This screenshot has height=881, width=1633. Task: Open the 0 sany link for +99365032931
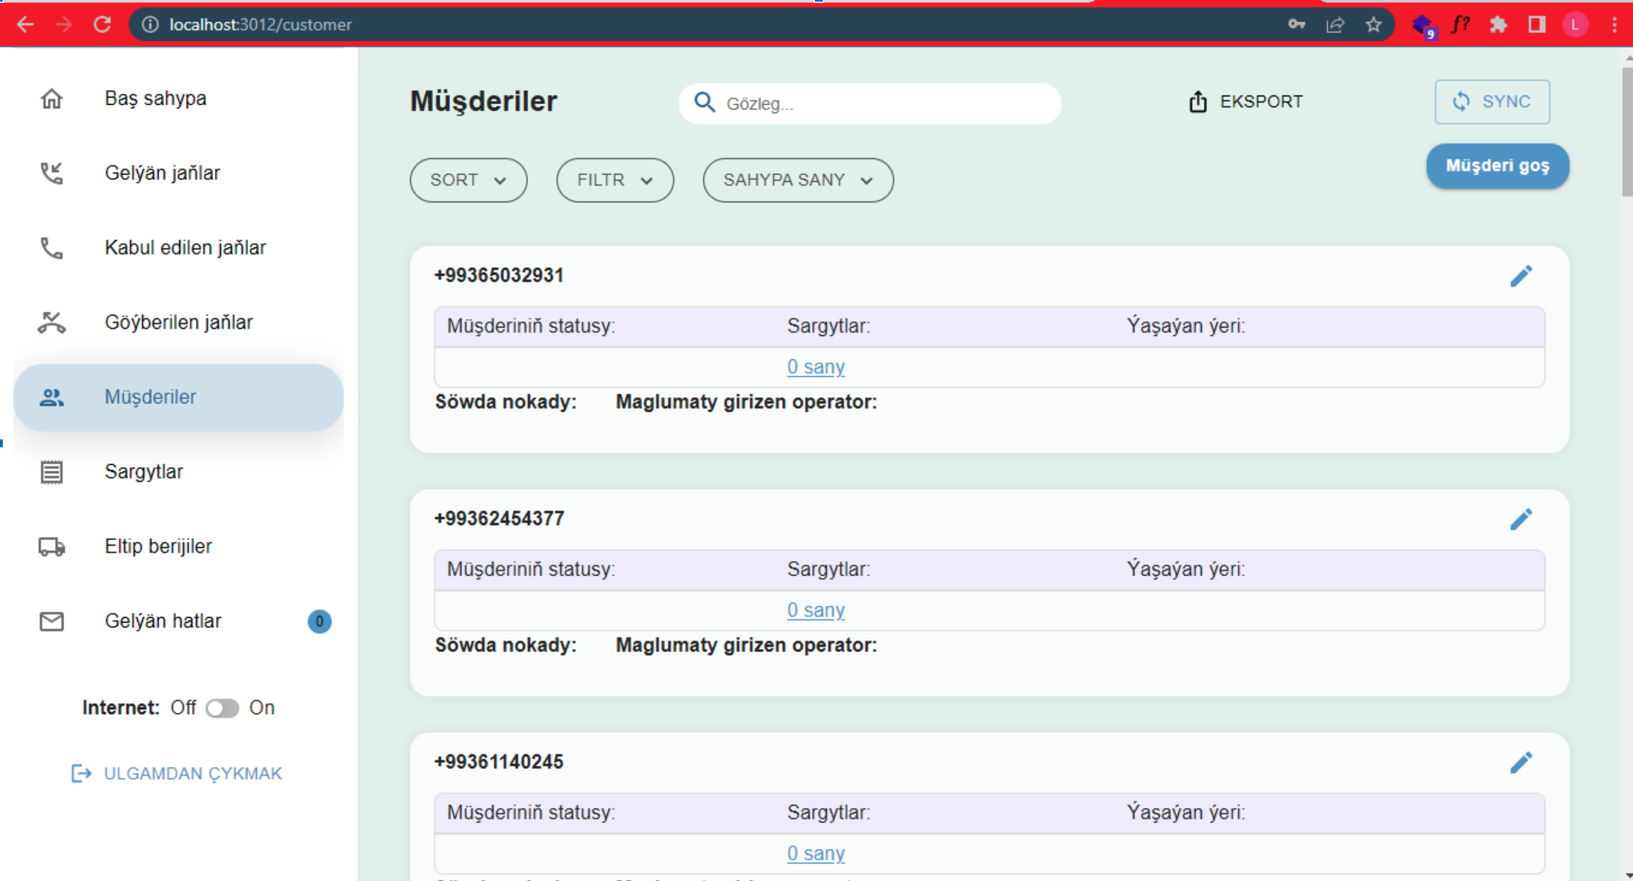tap(816, 367)
